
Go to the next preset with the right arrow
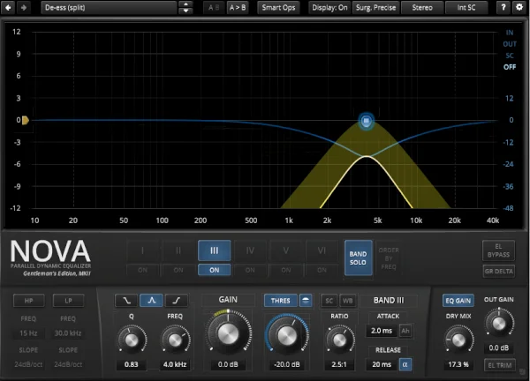pos(23,7)
